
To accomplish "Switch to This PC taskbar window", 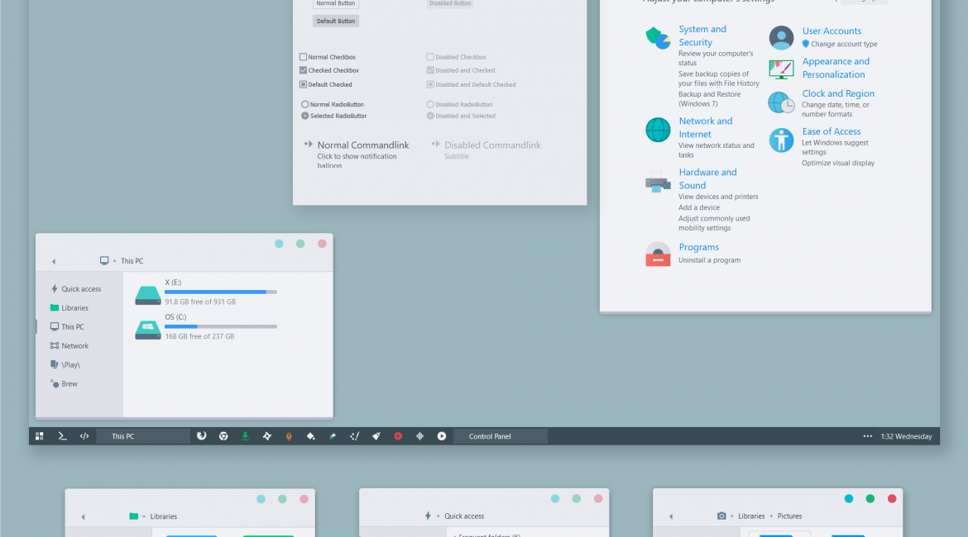I will pos(144,436).
